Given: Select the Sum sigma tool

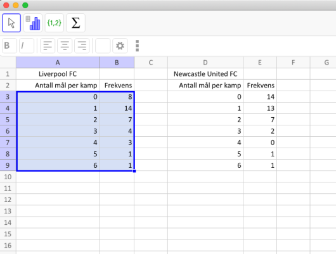Looking at the screenshot, I should coord(75,23).
